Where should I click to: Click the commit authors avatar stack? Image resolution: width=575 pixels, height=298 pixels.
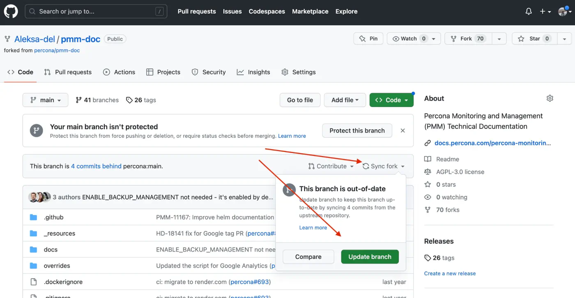coord(40,197)
